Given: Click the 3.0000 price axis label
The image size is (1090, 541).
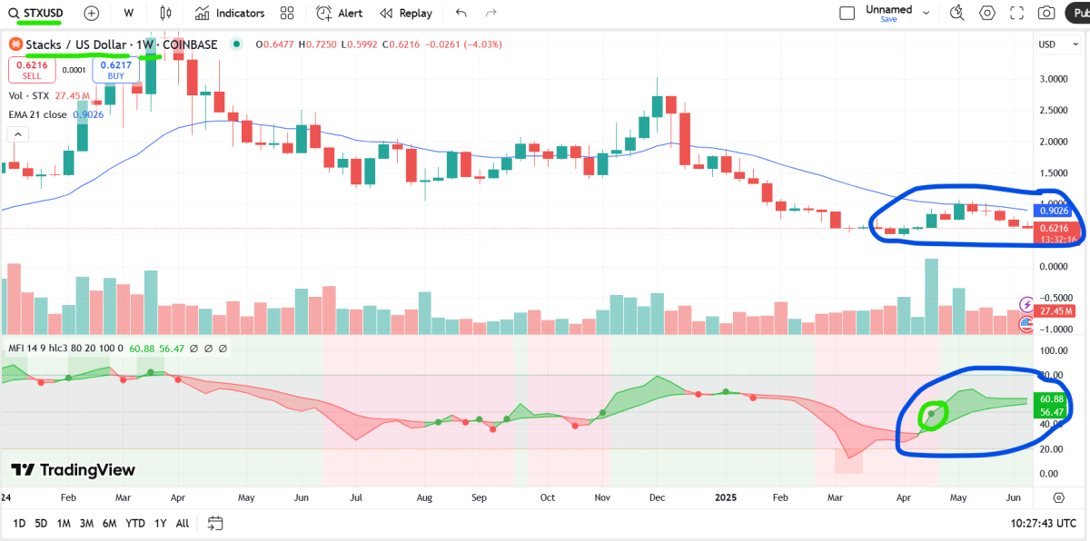Looking at the screenshot, I should (1055, 79).
